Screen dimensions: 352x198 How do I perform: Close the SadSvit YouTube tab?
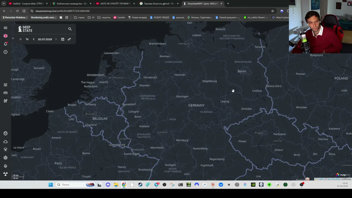coord(47,4)
